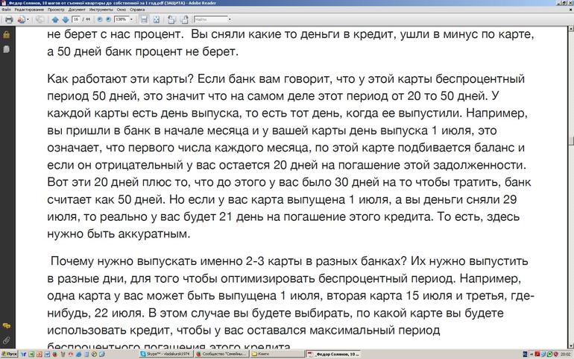
Task: Open the Справка menu
Action: 136,11
